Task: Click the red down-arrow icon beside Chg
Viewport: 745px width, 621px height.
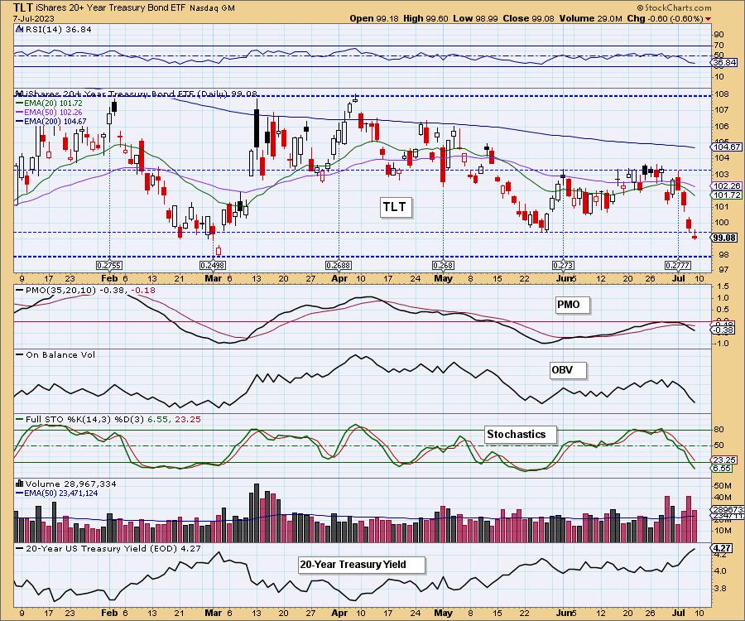Action: tap(709, 19)
